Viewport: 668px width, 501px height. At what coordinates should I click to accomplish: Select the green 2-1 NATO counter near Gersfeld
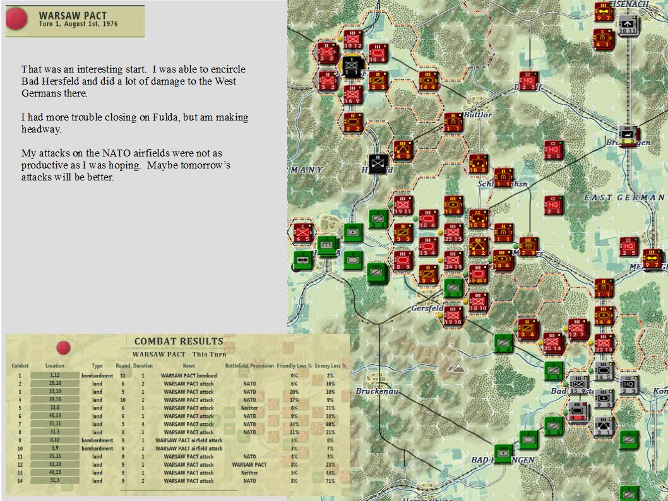coord(453,288)
